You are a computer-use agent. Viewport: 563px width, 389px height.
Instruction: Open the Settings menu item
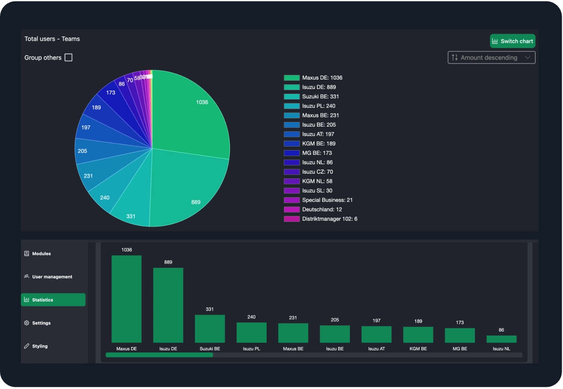tap(53, 323)
